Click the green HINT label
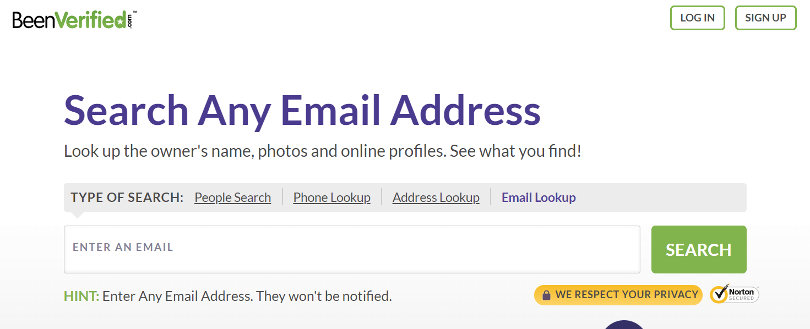 [81, 296]
